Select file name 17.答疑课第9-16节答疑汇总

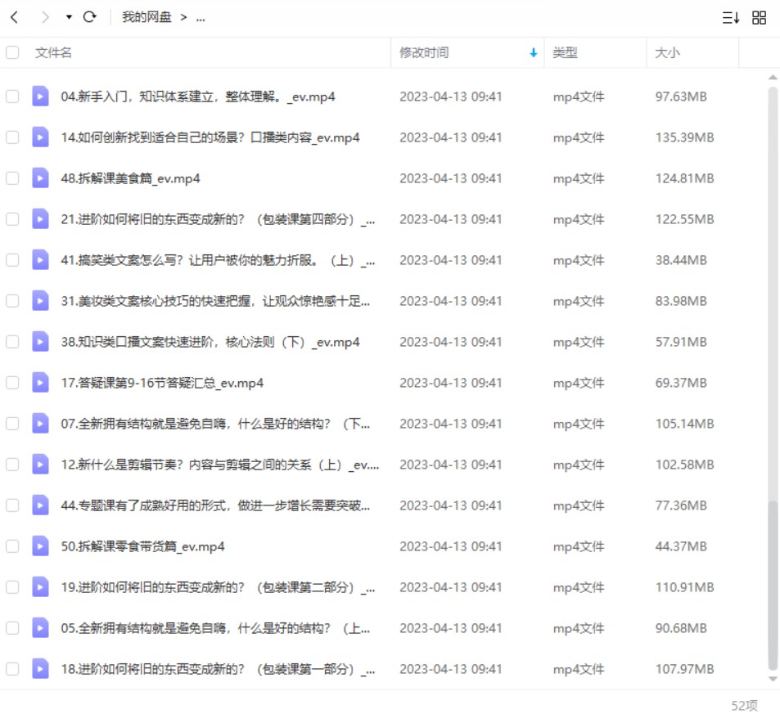(162, 383)
